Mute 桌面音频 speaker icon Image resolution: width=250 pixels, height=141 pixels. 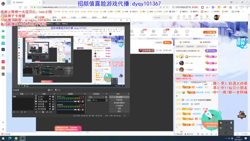coord(79,110)
